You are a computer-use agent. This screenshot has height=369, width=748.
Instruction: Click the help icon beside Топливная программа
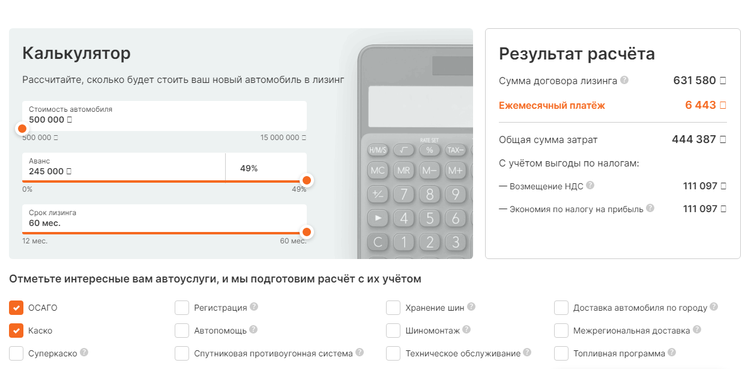click(672, 353)
